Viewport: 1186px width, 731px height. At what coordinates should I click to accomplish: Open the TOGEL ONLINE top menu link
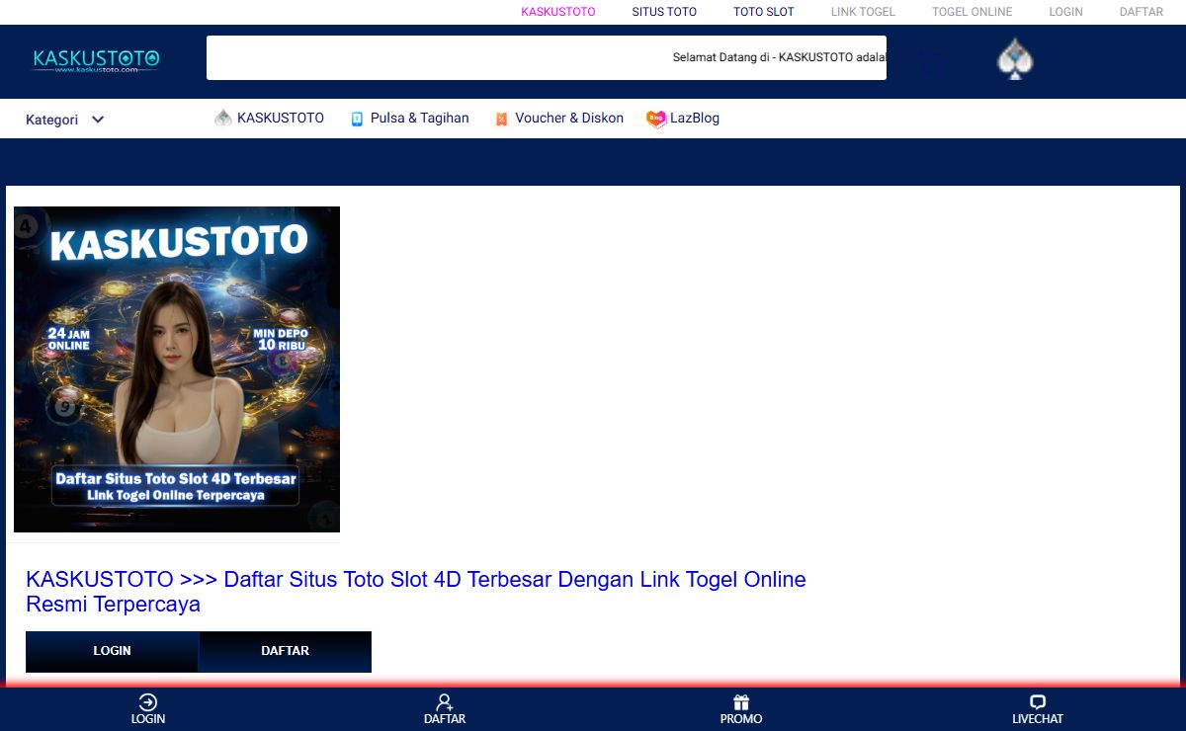tap(972, 12)
